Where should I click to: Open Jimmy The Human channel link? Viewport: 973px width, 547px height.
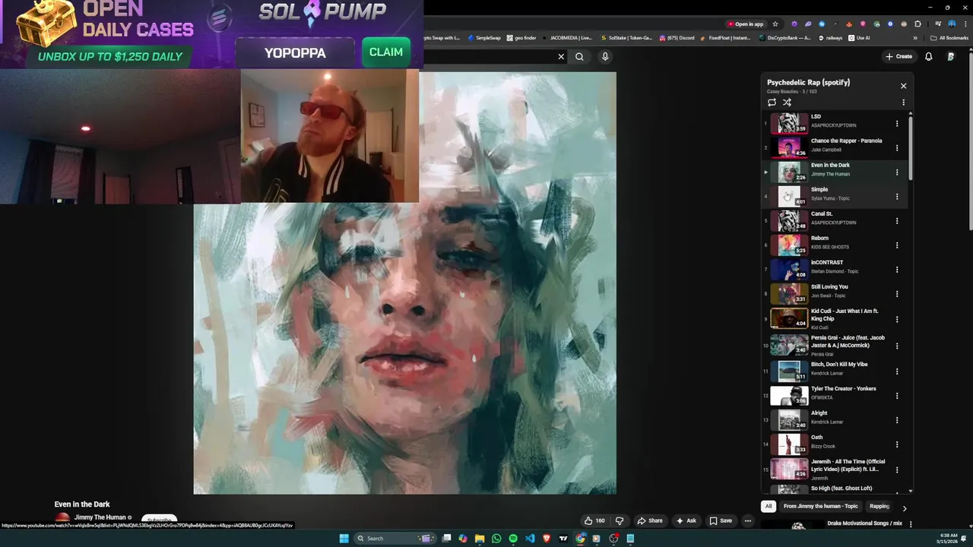pos(100,517)
